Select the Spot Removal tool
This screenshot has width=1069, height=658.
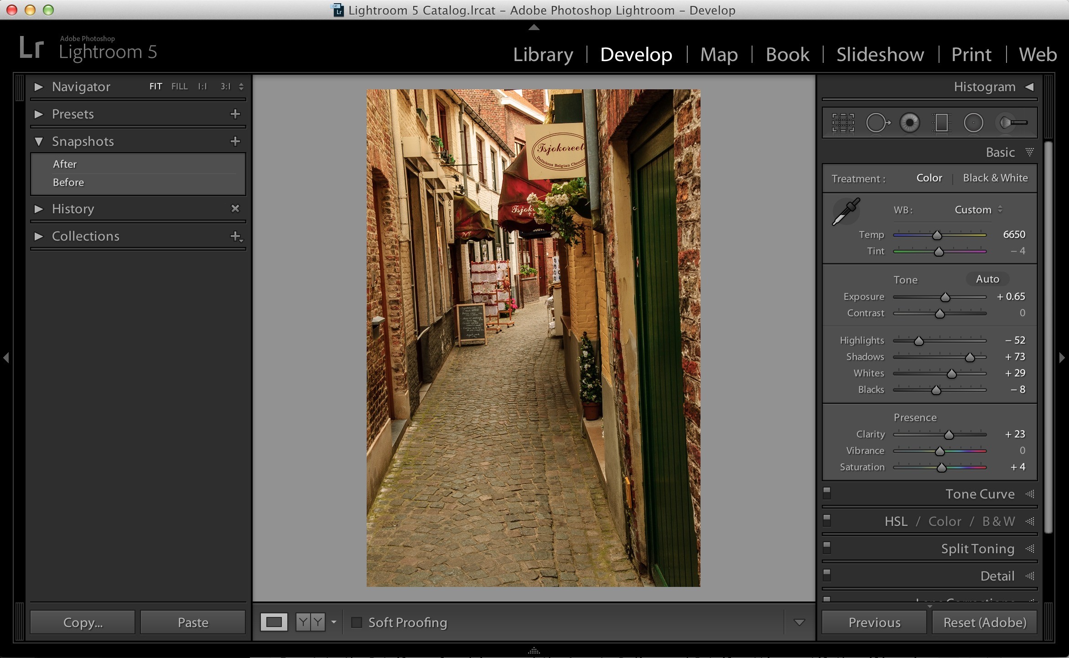[877, 123]
